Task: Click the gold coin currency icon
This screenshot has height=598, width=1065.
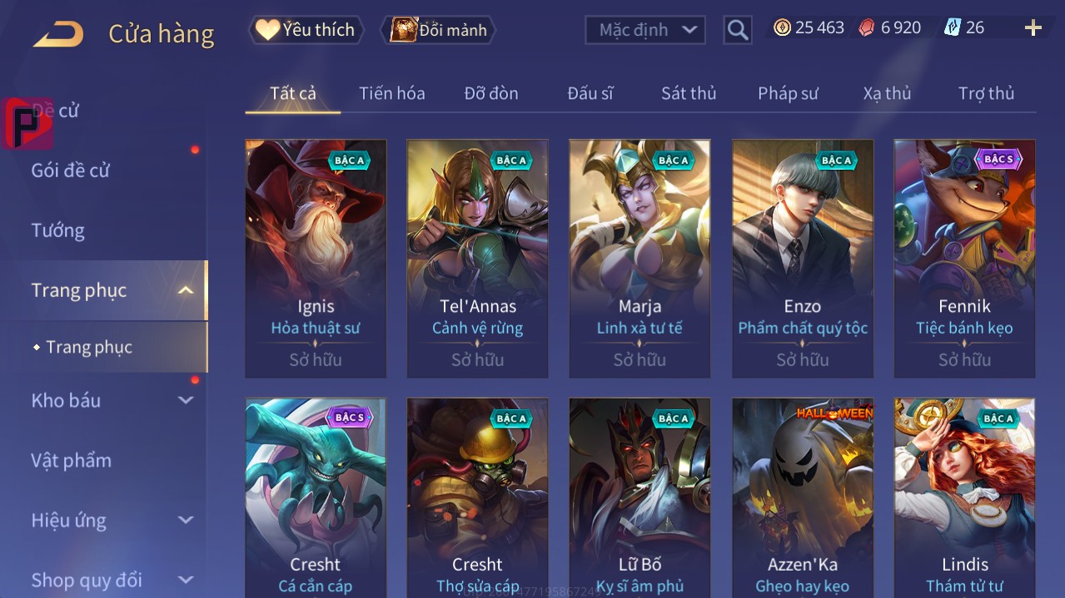Action: [x=782, y=28]
